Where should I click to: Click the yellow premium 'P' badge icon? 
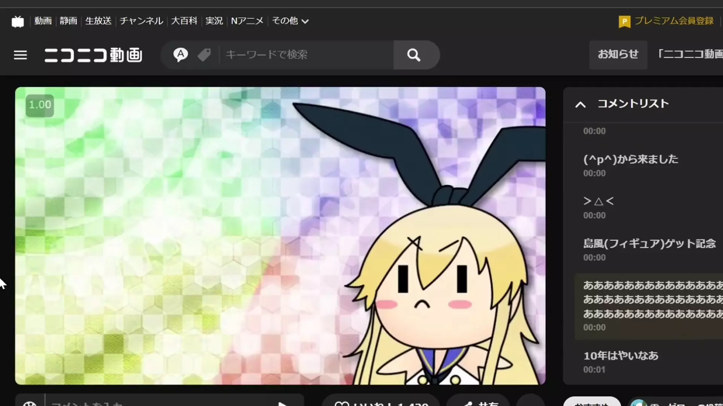pos(624,21)
